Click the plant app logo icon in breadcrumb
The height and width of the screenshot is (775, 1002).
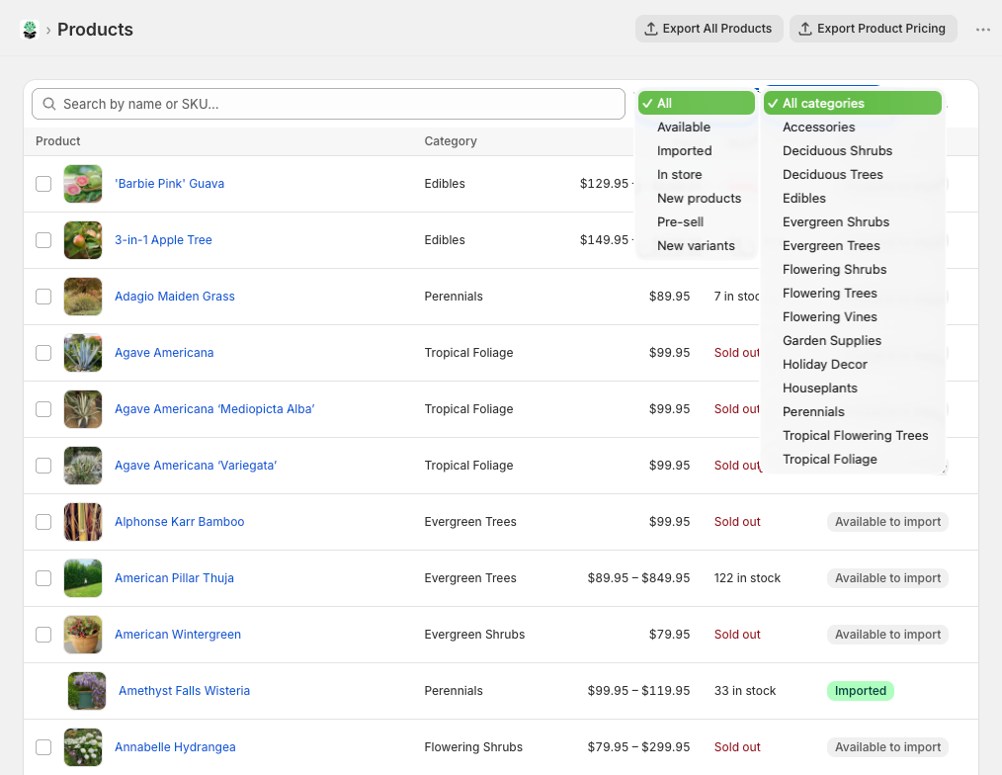coord(30,30)
